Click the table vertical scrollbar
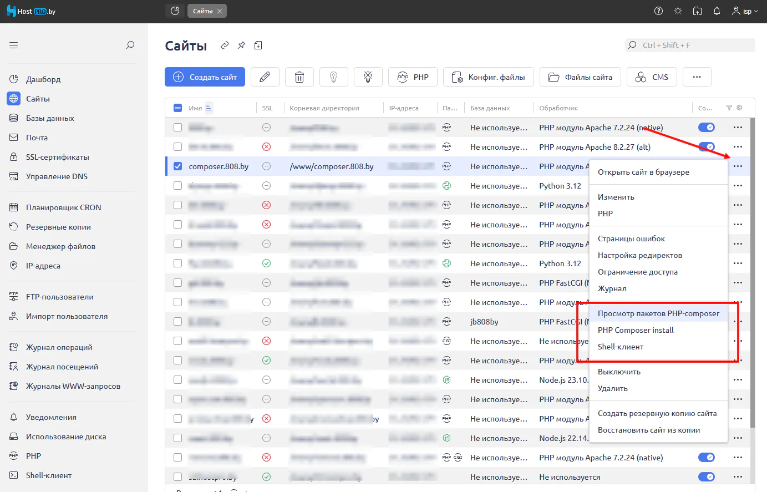 pyautogui.click(x=753, y=272)
